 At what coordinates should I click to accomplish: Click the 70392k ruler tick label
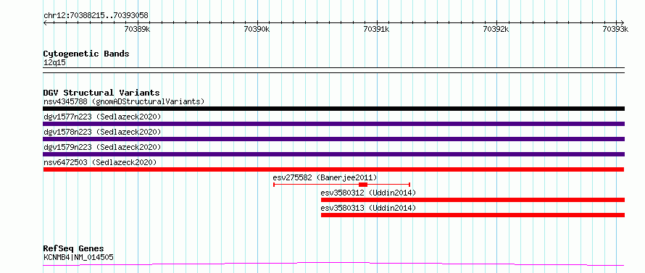(496, 29)
